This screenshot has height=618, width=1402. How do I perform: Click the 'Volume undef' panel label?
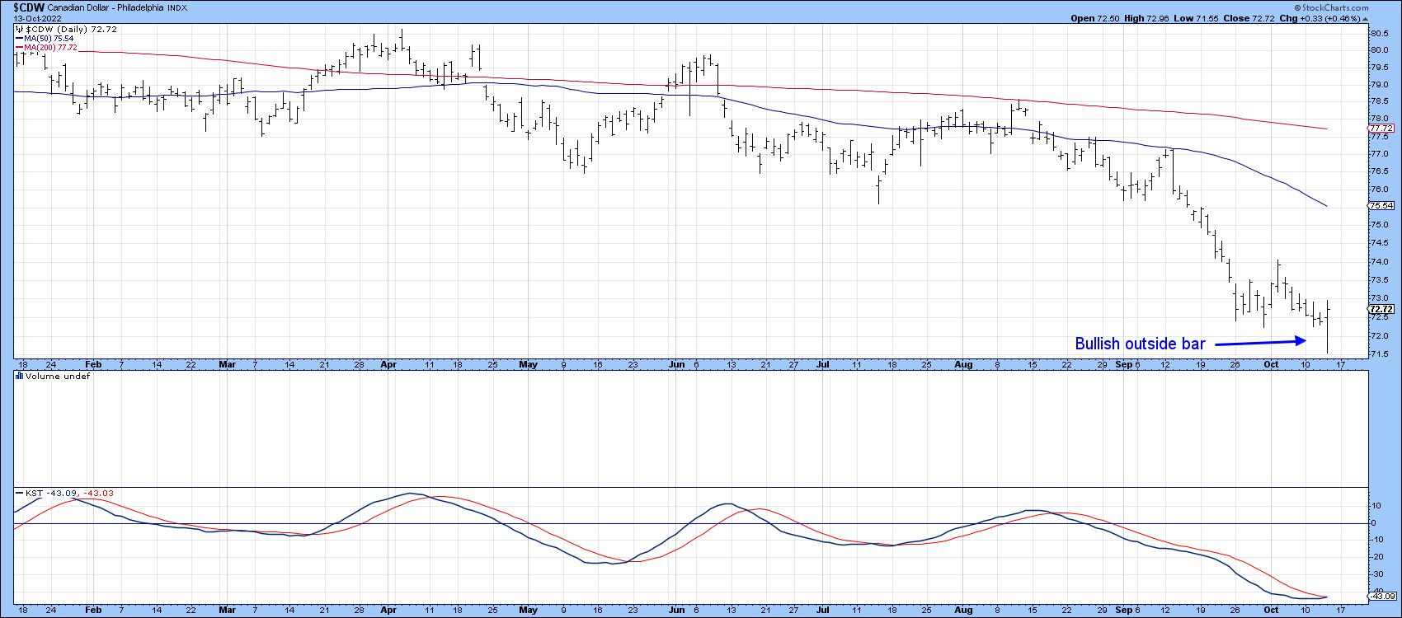point(49,377)
